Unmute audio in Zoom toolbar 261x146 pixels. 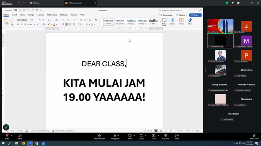[7, 137]
